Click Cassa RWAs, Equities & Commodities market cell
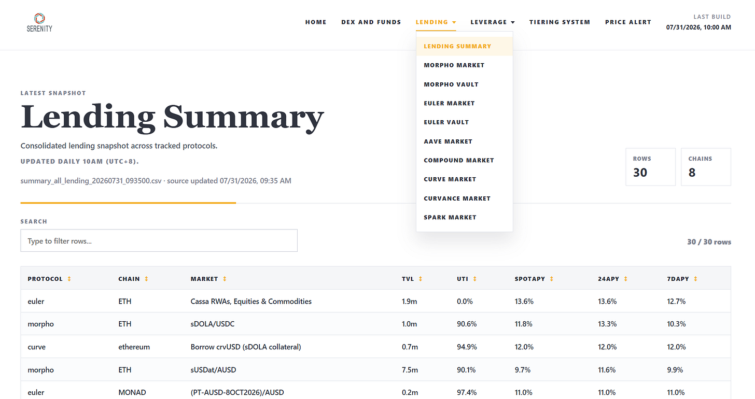 (x=251, y=301)
